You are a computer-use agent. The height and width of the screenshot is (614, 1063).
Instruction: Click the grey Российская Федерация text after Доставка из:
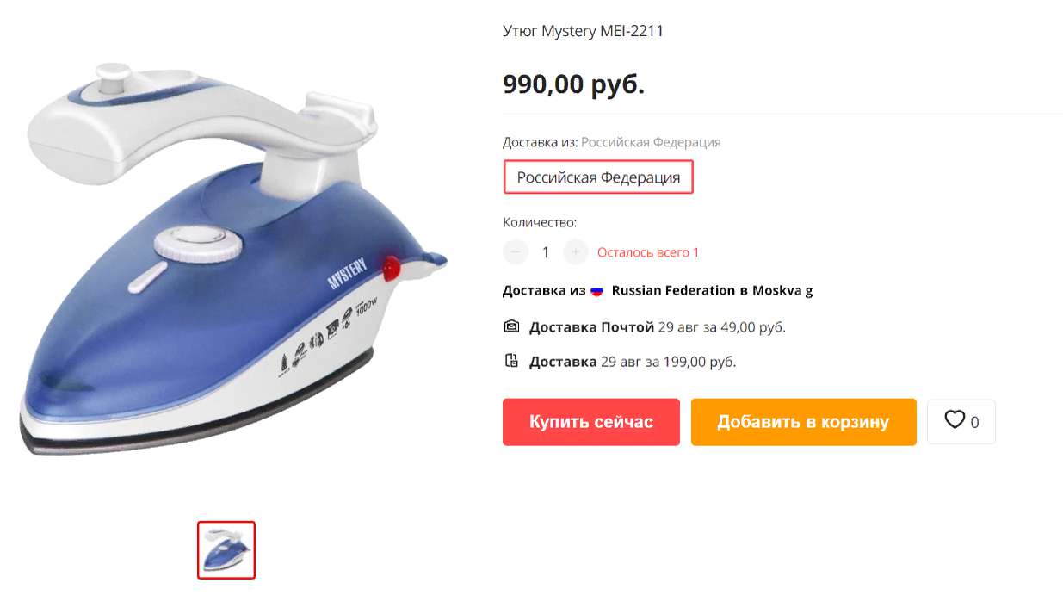click(x=651, y=142)
